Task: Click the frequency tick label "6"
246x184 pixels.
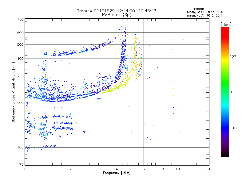Action: point(144,169)
